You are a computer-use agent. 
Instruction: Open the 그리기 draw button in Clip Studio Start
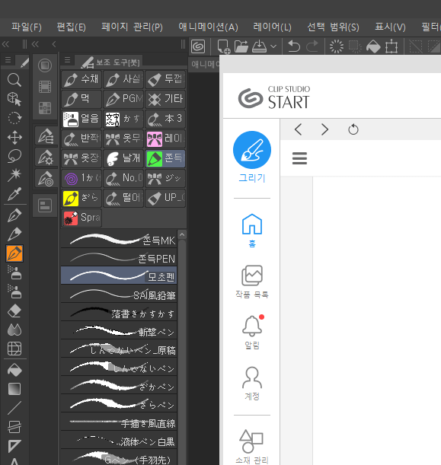coord(252,157)
